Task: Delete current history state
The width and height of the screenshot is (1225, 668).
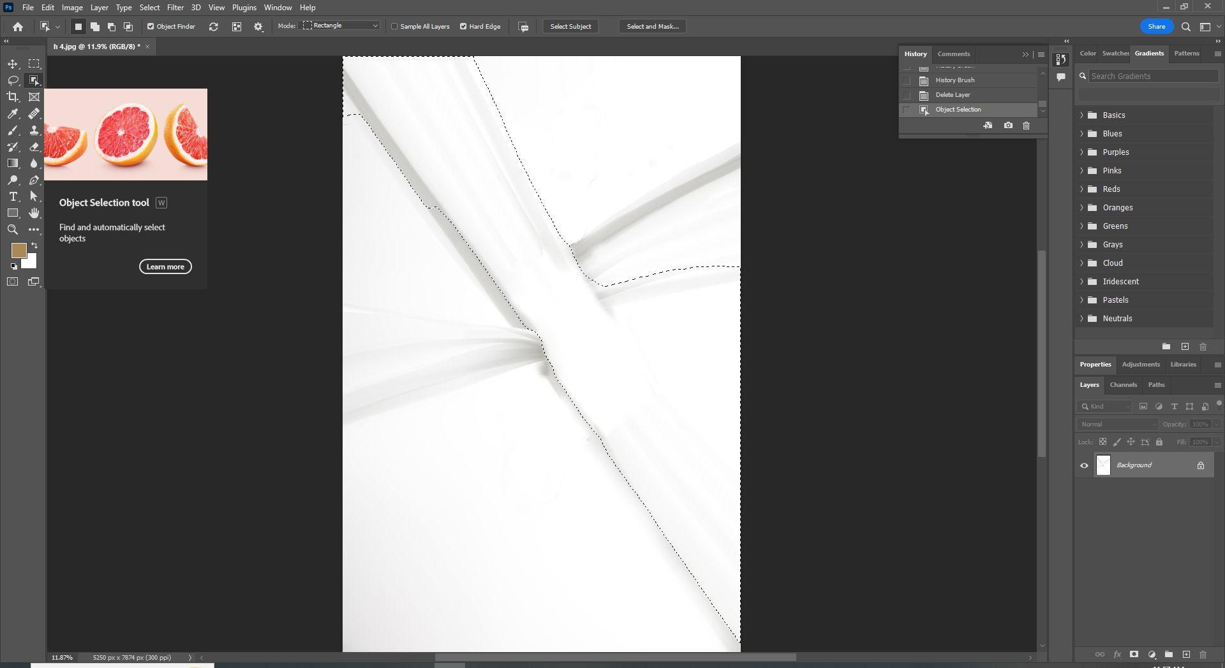Action: click(1026, 126)
